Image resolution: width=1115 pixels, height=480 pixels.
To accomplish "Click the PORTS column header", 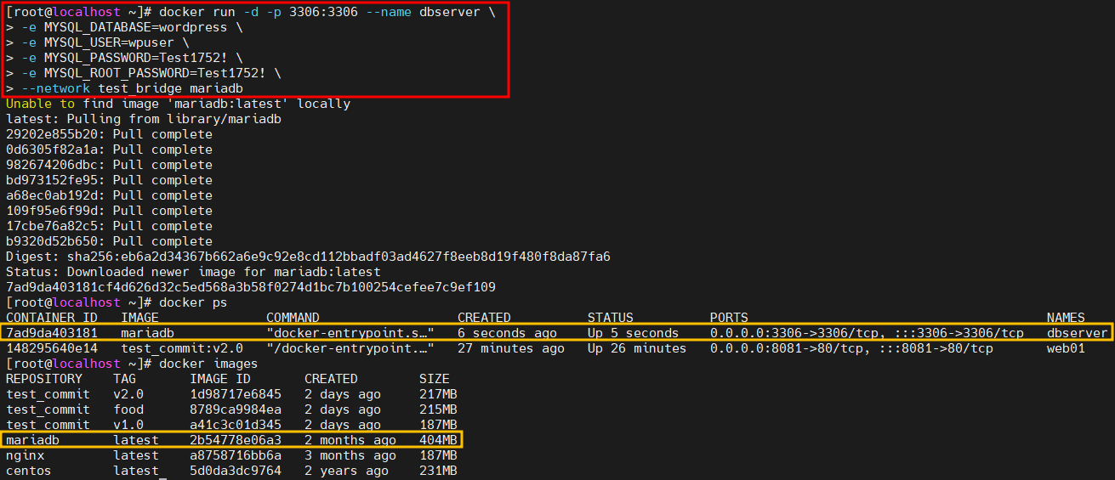I will tap(729, 318).
